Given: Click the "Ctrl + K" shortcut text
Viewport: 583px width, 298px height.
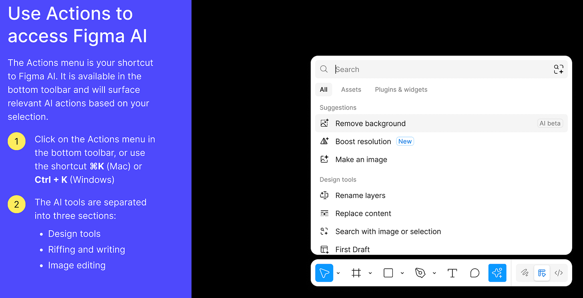Looking at the screenshot, I should (51, 180).
